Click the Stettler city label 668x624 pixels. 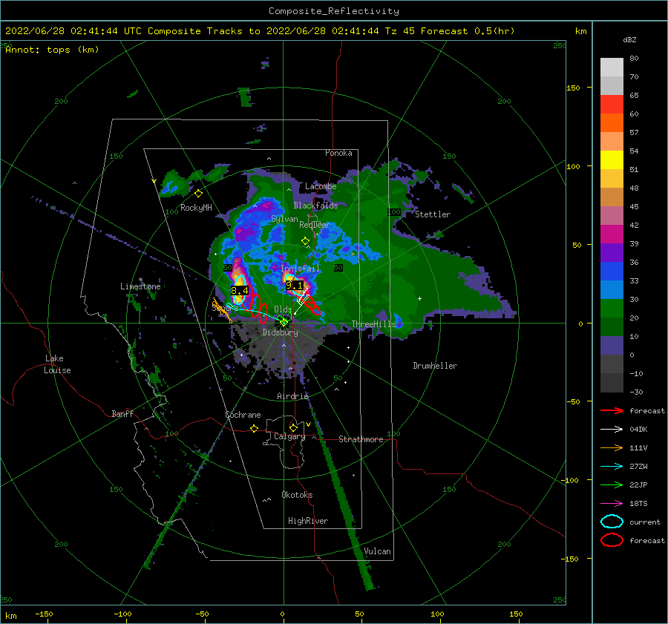433,214
